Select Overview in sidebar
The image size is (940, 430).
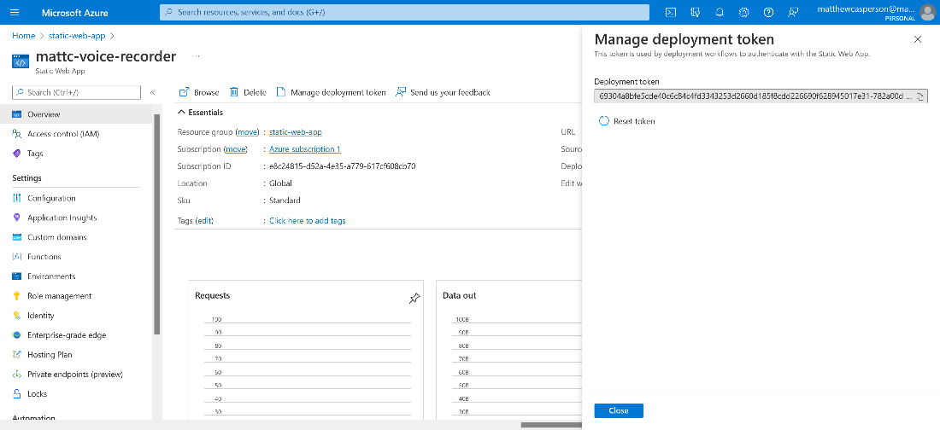(x=77, y=114)
